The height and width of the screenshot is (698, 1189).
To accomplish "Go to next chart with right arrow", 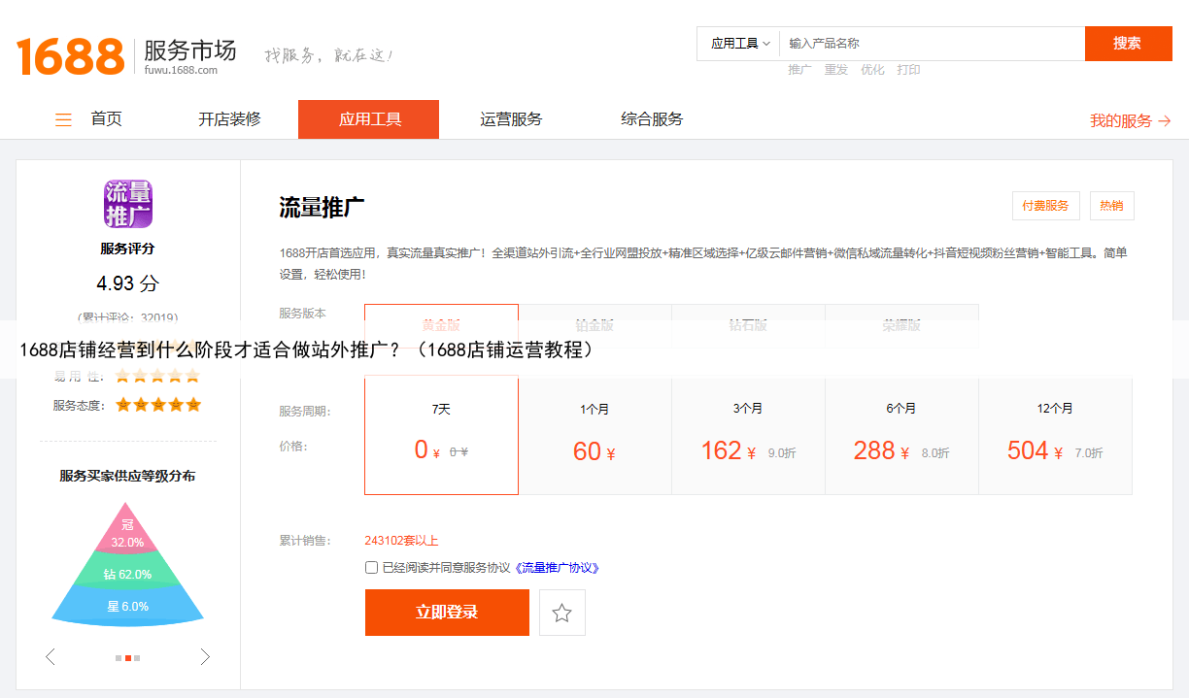I will 205,657.
